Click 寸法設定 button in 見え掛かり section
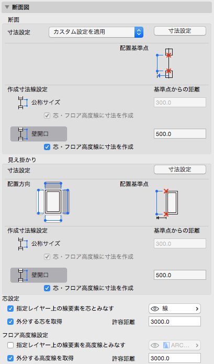The image size is (214, 364). click(180, 169)
